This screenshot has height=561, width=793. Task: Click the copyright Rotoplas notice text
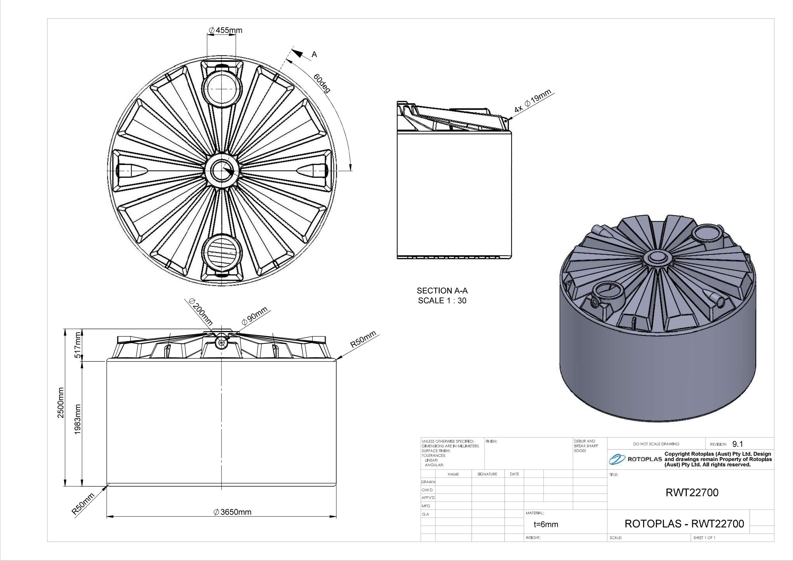click(718, 459)
